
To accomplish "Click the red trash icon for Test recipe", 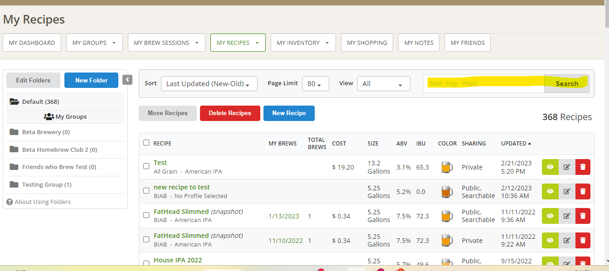I will click(x=583, y=167).
